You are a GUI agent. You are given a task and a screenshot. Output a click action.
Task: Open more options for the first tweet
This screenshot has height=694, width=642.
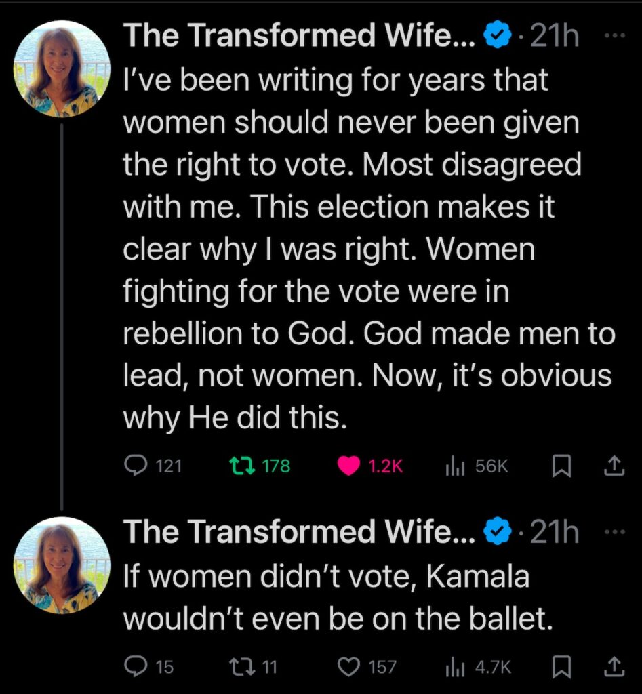tap(614, 37)
